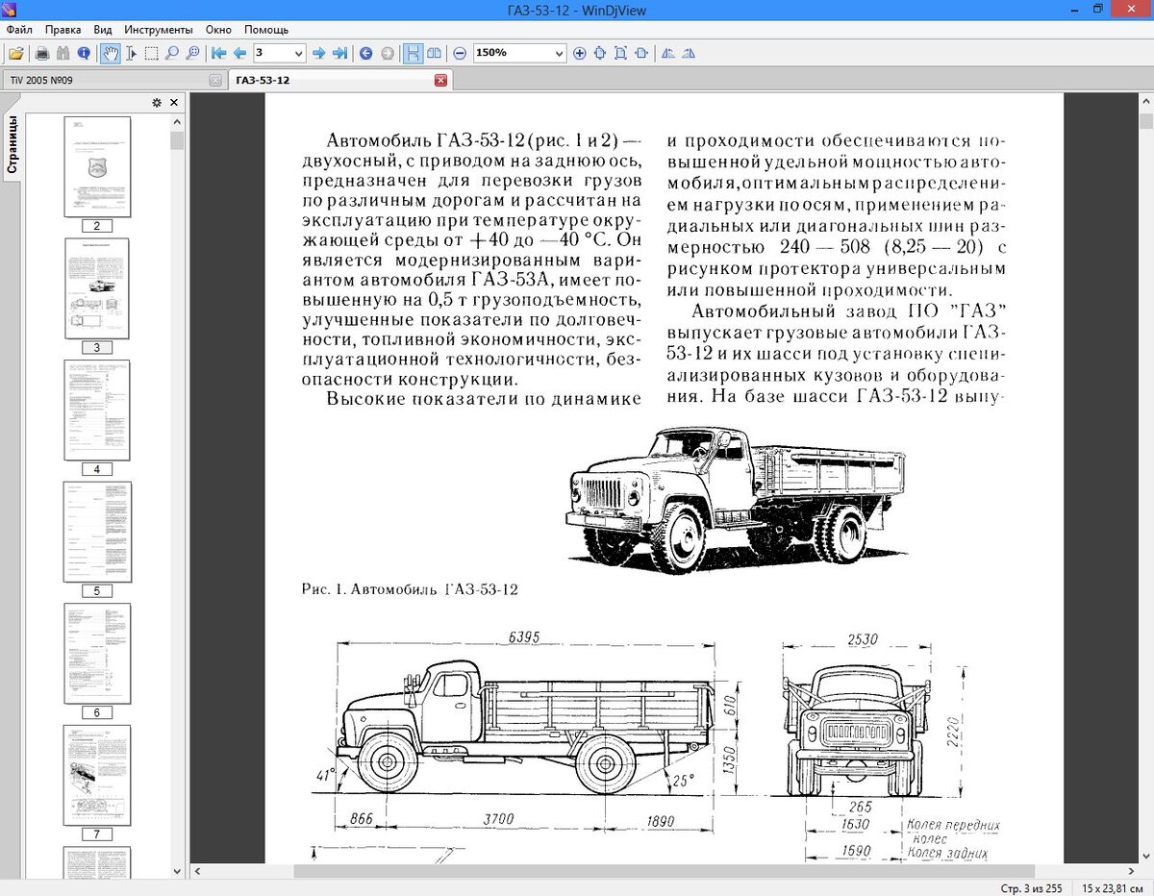Toggle continuous page layout mode
This screenshot has width=1154, height=896.
pyautogui.click(x=413, y=54)
